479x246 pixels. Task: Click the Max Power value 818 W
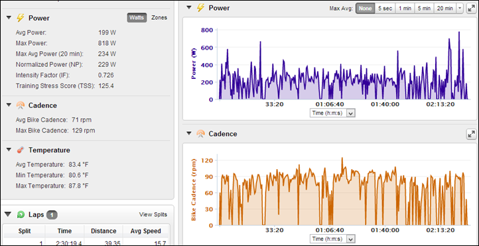(x=107, y=43)
